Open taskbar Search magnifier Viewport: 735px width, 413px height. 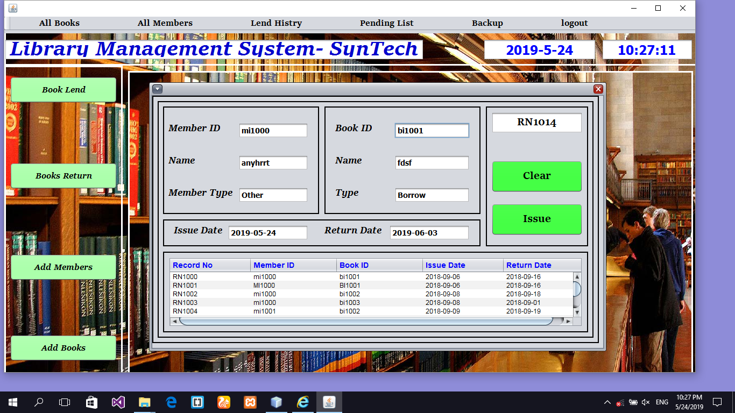[39, 402]
